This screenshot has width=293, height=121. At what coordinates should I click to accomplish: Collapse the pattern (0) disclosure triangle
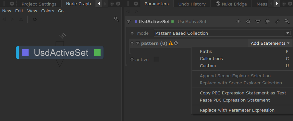pos(138,43)
